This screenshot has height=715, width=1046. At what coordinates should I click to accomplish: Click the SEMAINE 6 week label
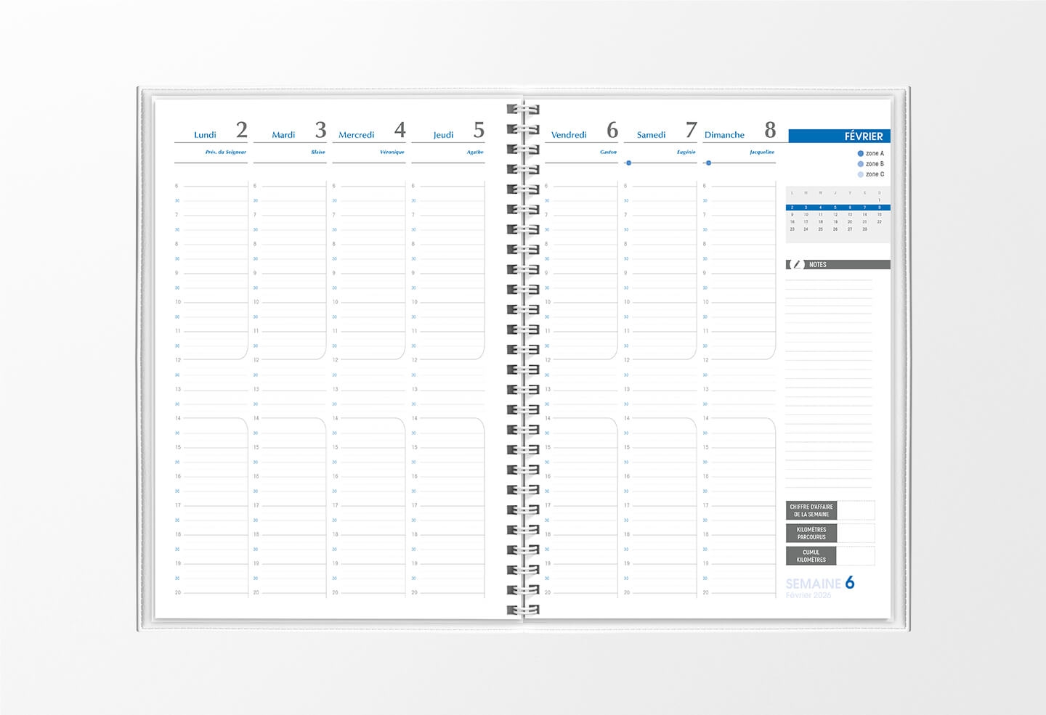pyautogui.click(x=820, y=584)
